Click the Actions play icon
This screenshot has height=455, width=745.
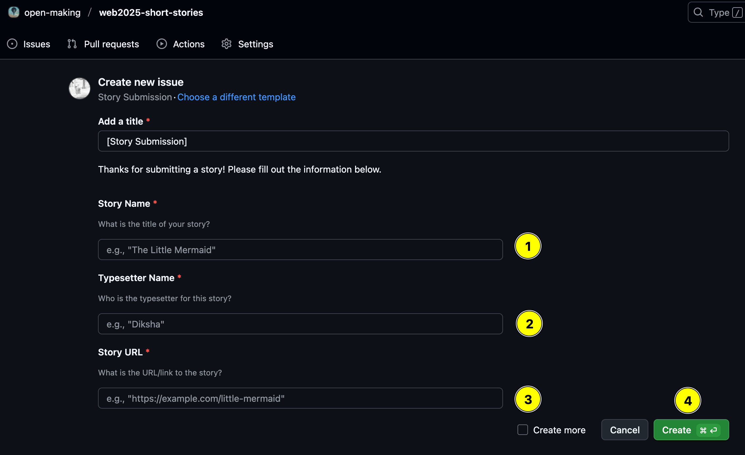click(x=161, y=44)
